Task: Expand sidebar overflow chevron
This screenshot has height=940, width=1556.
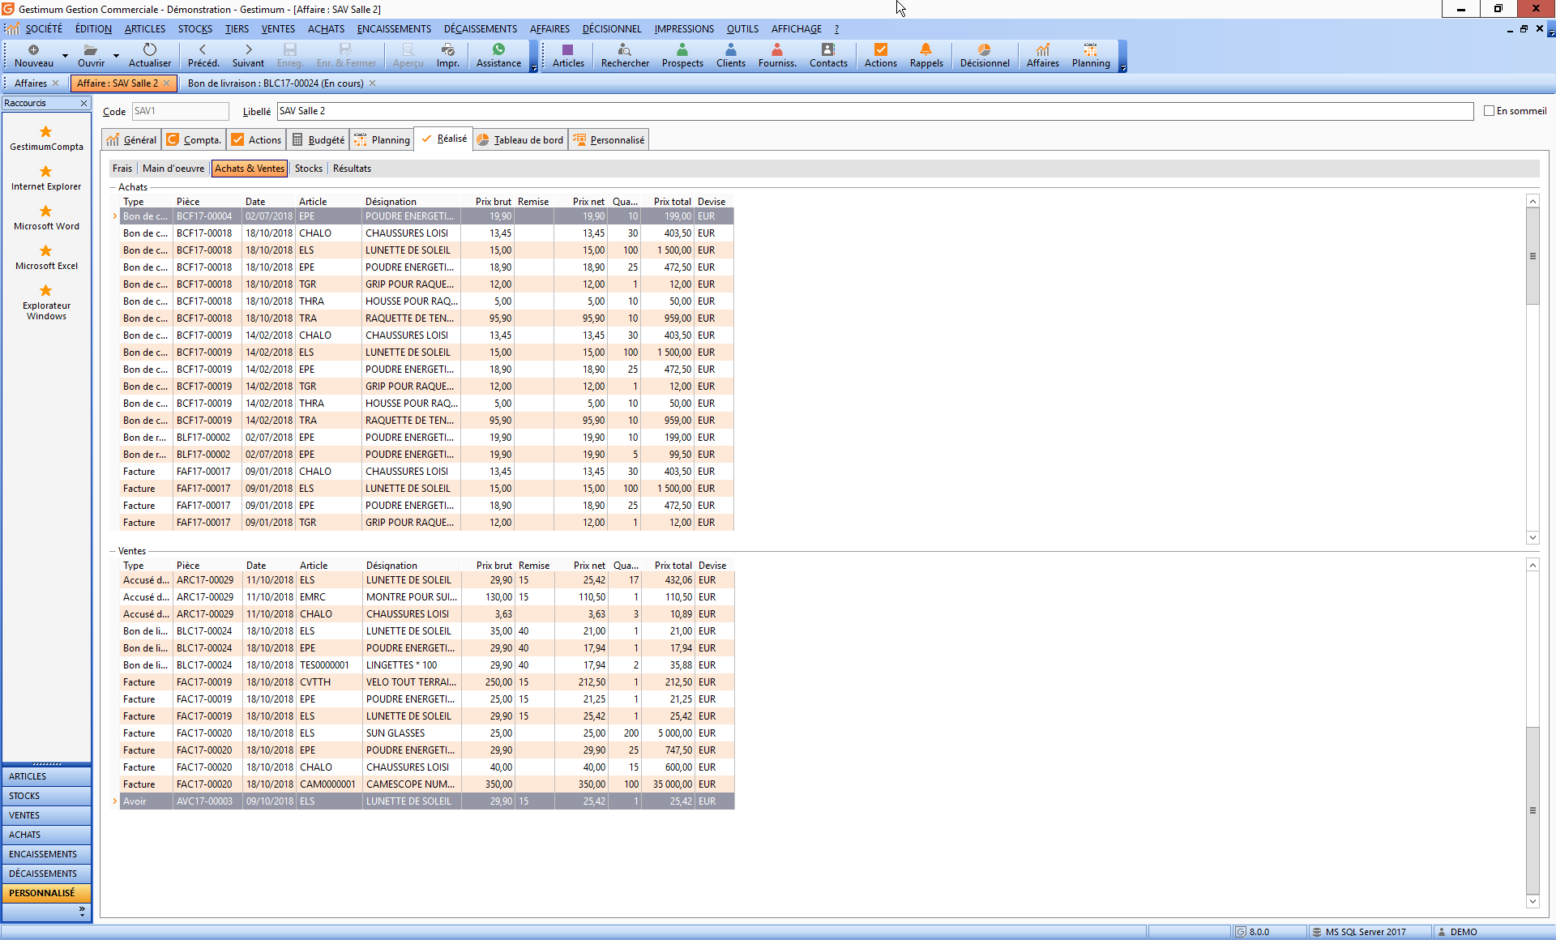Action: tap(82, 911)
